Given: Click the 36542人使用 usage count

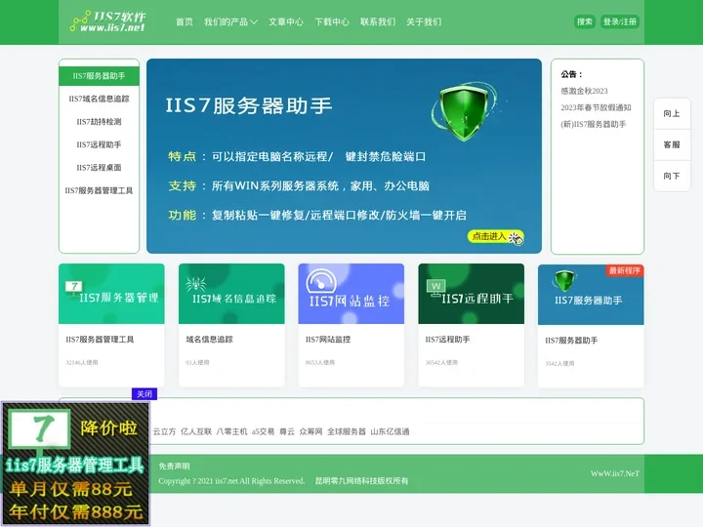Looking at the screenshot, I should tap(441, 362).
